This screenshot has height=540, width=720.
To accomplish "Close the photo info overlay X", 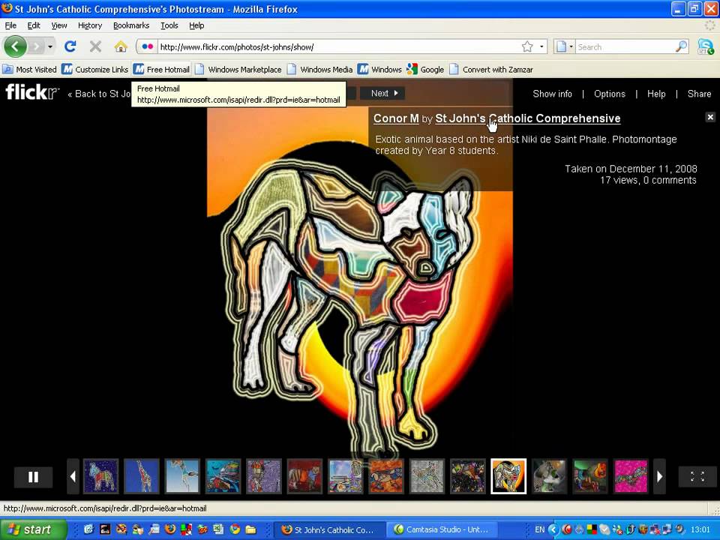I will tap(710, 117).
